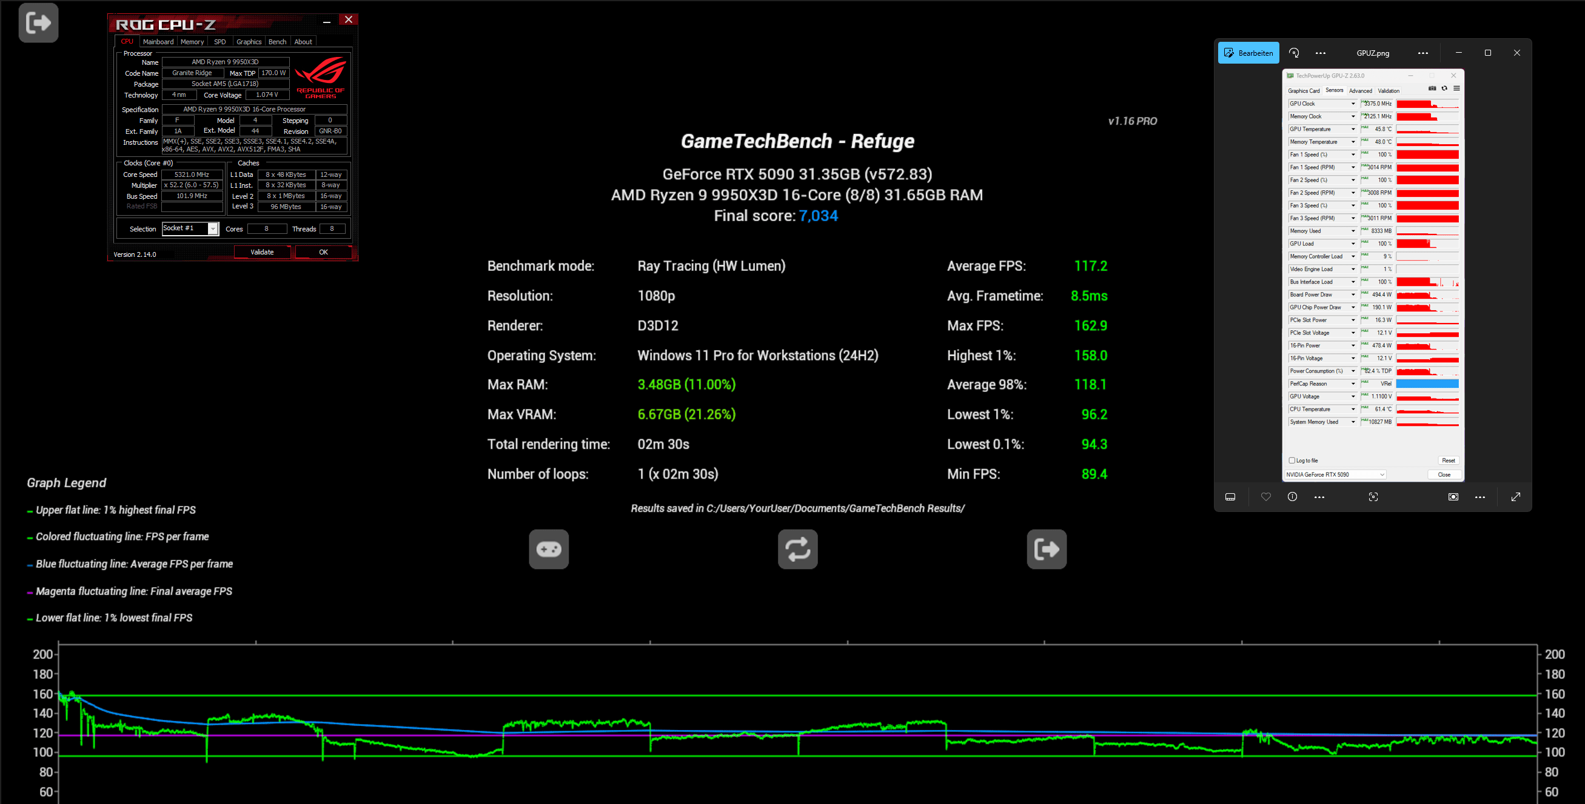Tick the Log to file checkbox
The width and height of the screenshot is (1585, 804).
(1292, 460)
